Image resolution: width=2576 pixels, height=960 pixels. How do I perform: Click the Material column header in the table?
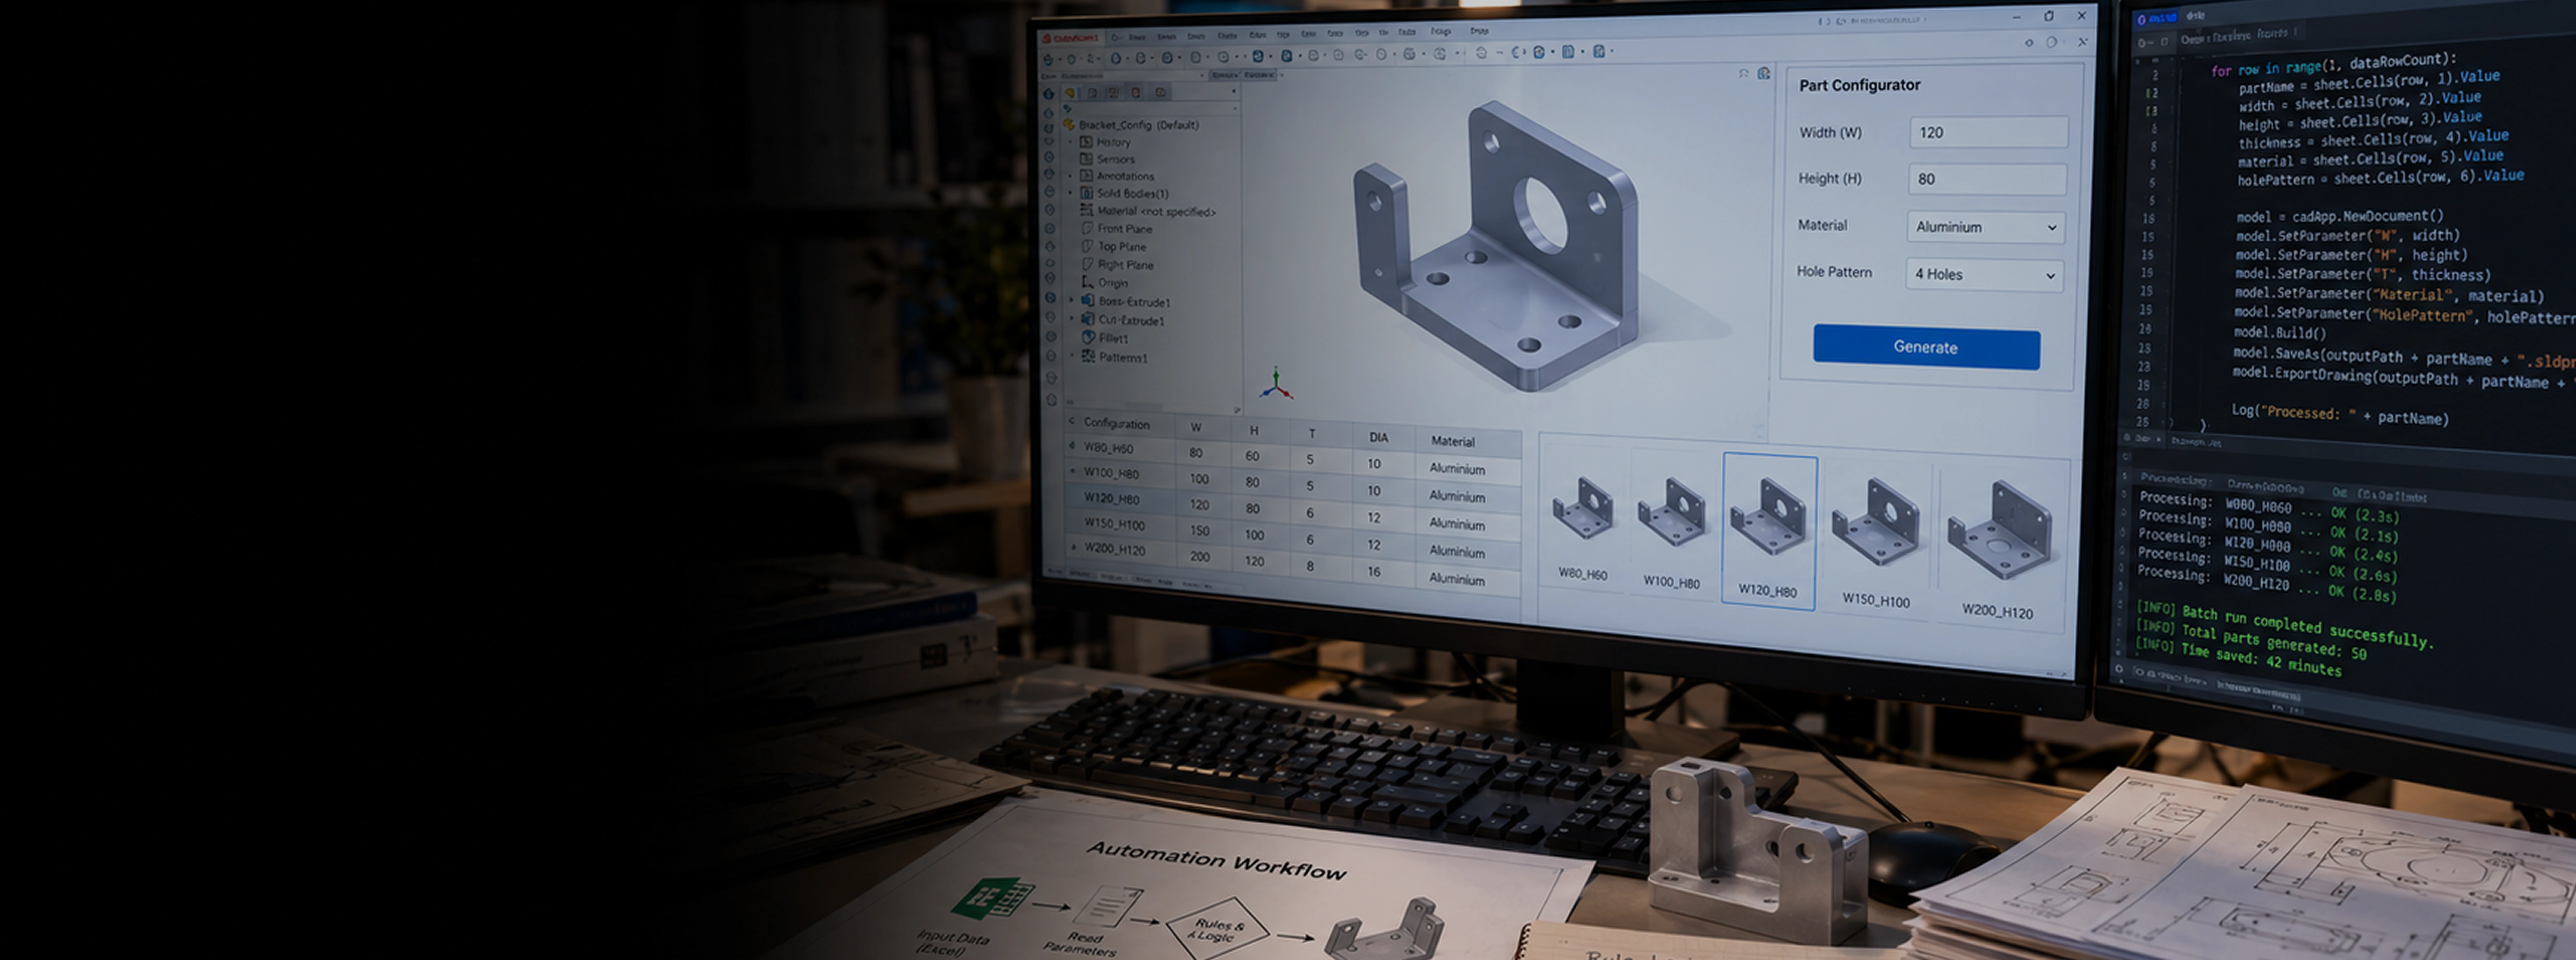coord(1452,441)
